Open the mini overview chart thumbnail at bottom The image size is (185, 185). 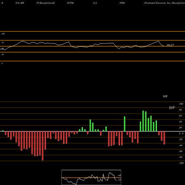coord(91,177)
